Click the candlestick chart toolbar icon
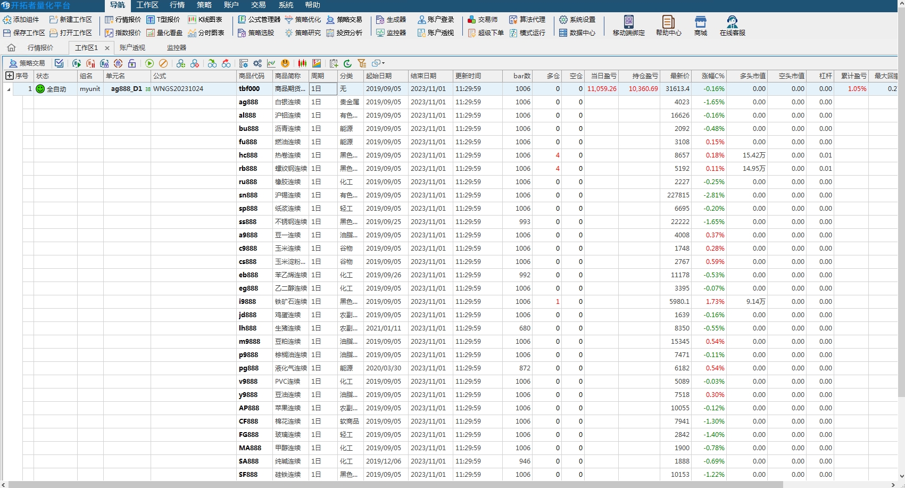Image resolution: width=905 pixels, height=488 pixels. [302, 63]
